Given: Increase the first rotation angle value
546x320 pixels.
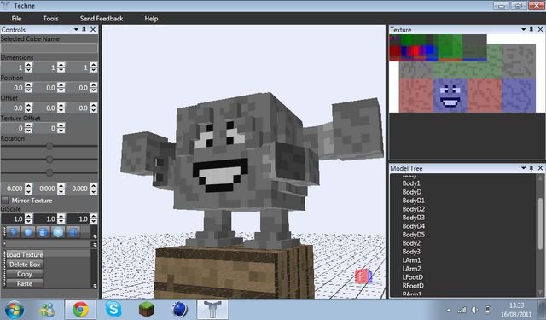Looking at the screenshot, I should 28,186.
